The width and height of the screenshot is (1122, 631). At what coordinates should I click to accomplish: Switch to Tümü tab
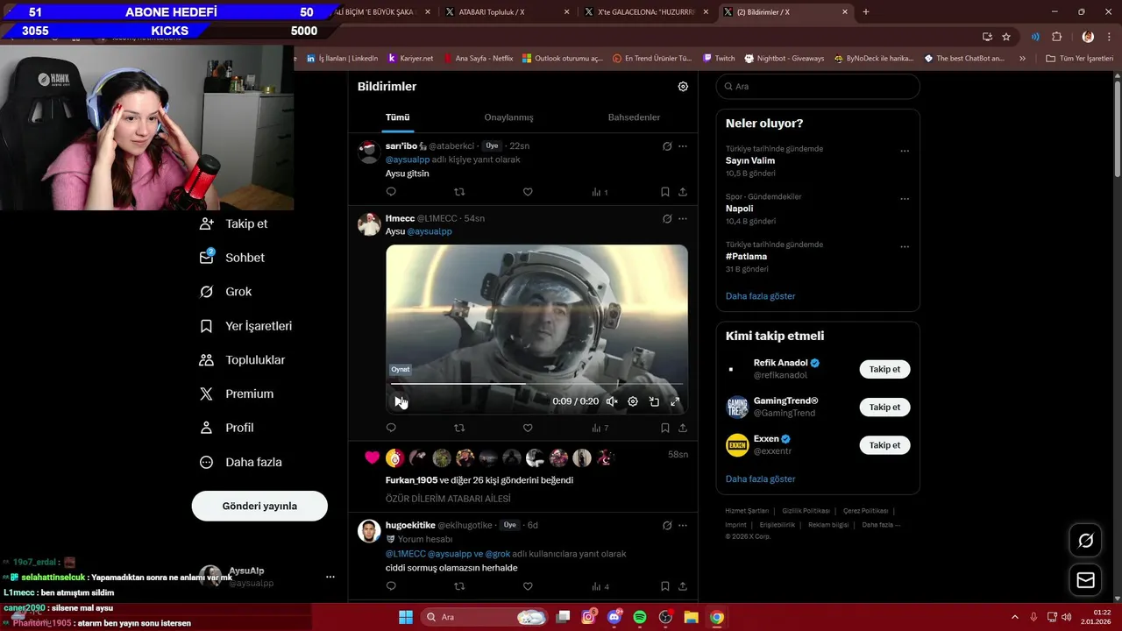pyautogui.click(x=397, y=117)
